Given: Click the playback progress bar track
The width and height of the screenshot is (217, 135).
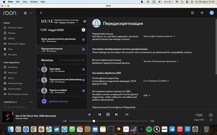Looking at the screenshot, I should pyautogui.click(x=108, y=121).
